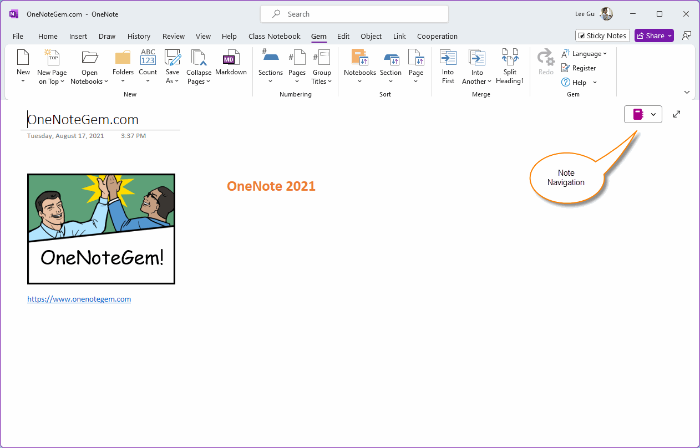Open the Class Notebook tab
700x448 pixels.
click(275, 36)
